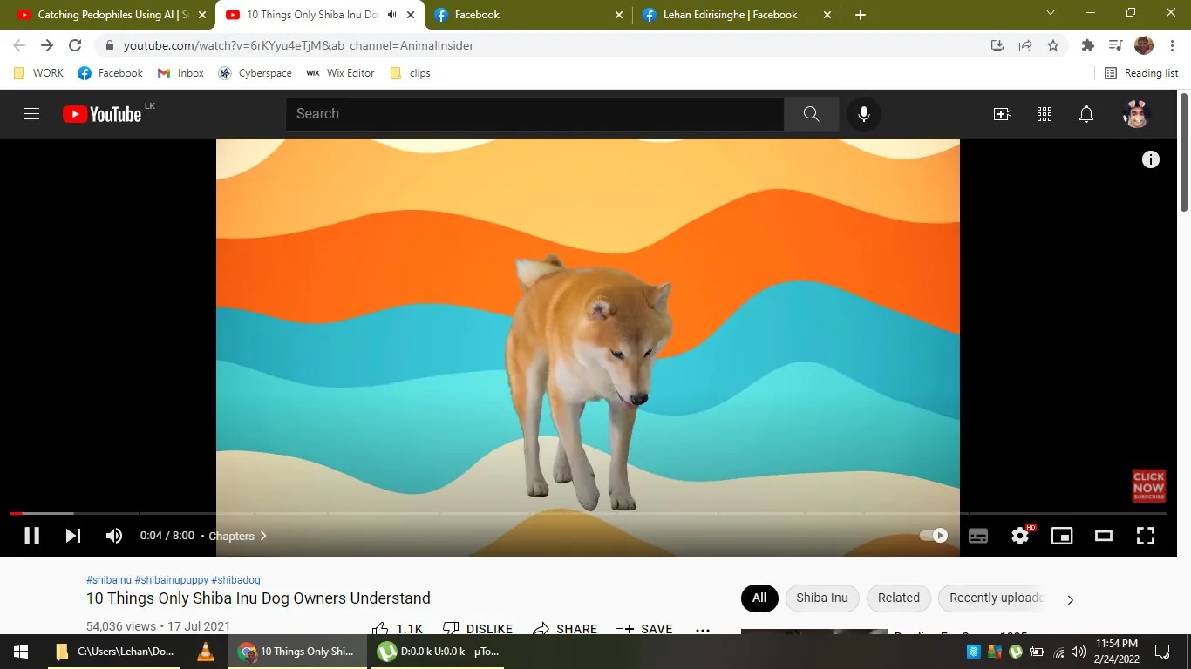Open the Chrome browser menu
This screenshot has width=1191, height=669.
pos(1173,45)
